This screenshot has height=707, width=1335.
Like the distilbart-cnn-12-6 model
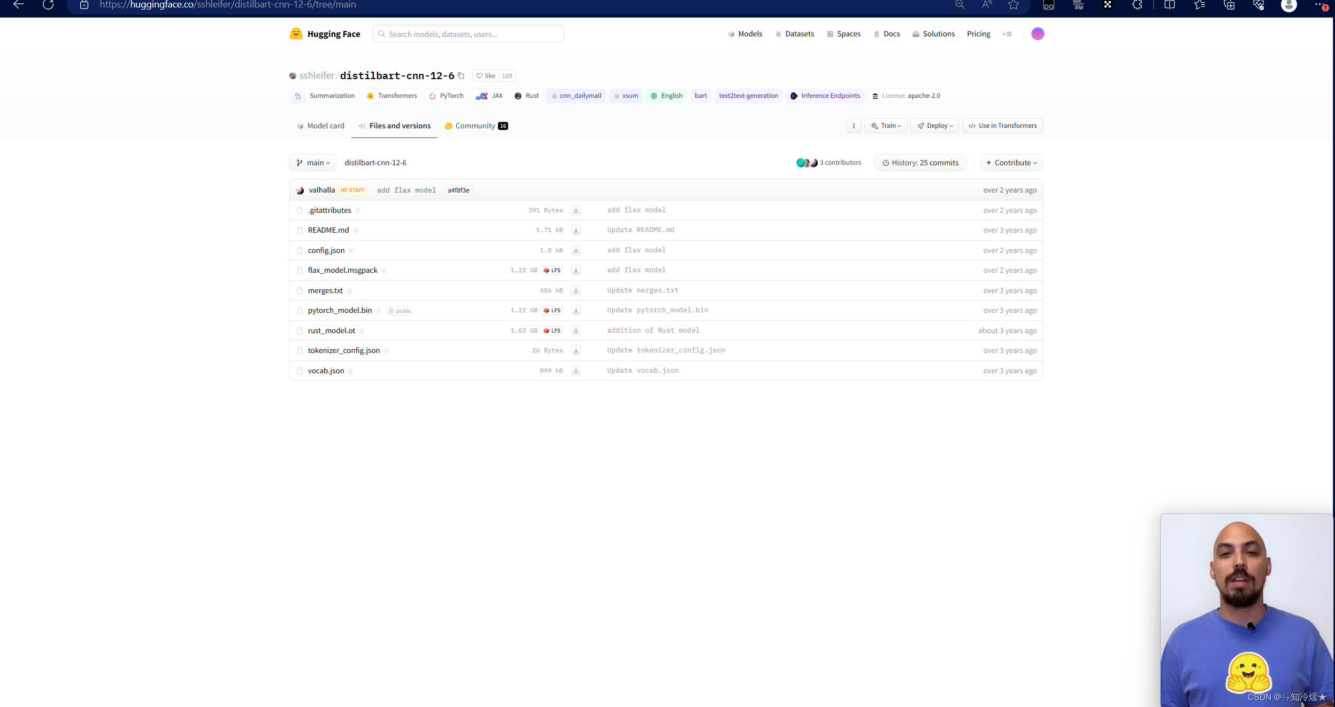pos(486,76)
